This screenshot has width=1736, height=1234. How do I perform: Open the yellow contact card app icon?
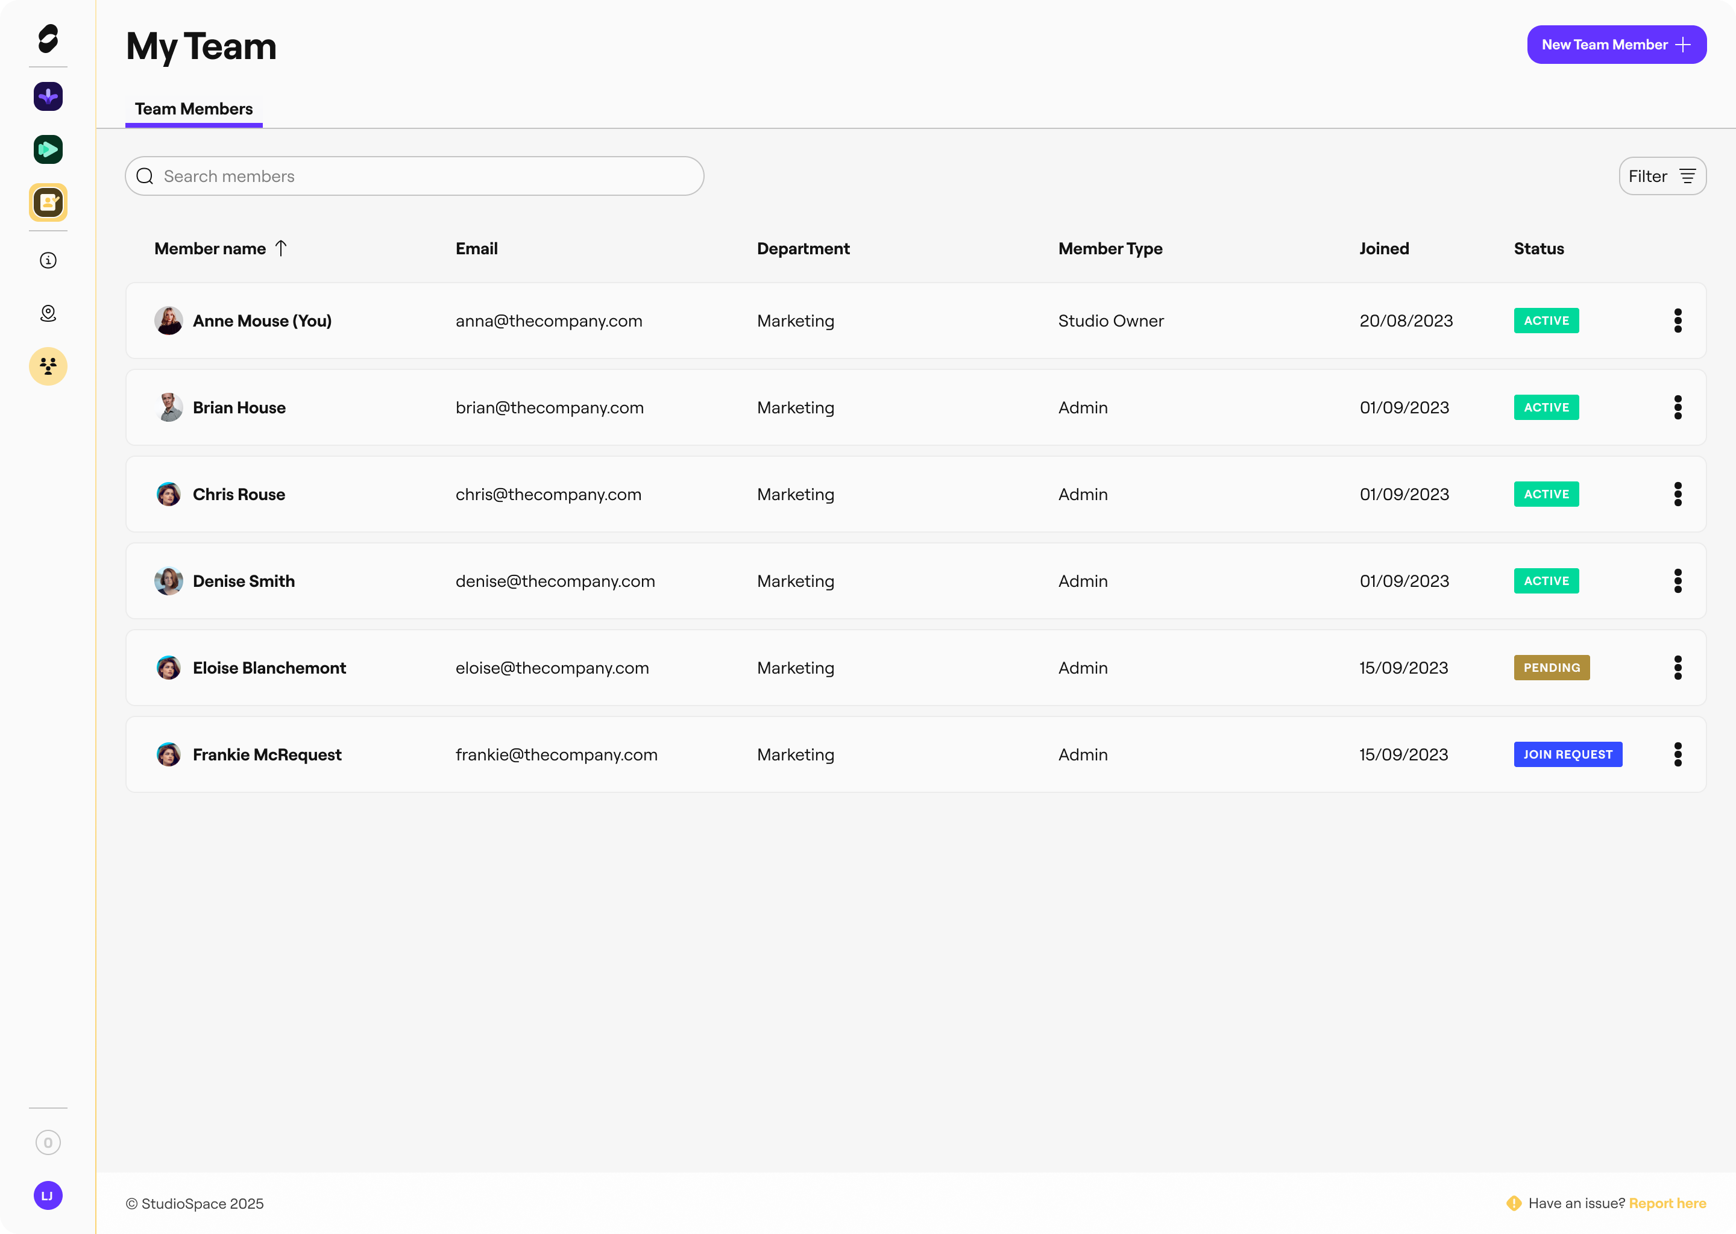click(x=48, y=203)
